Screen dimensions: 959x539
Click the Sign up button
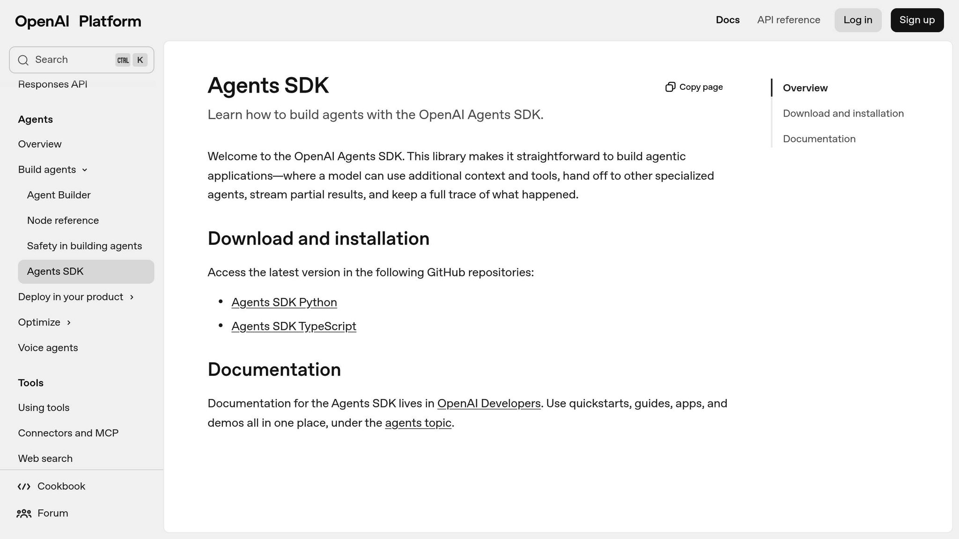(x=916, y=20)
